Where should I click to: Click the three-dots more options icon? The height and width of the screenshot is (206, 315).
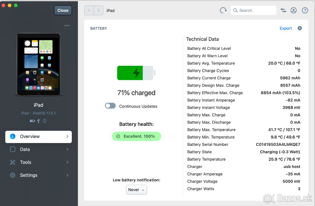pos(67,26)
